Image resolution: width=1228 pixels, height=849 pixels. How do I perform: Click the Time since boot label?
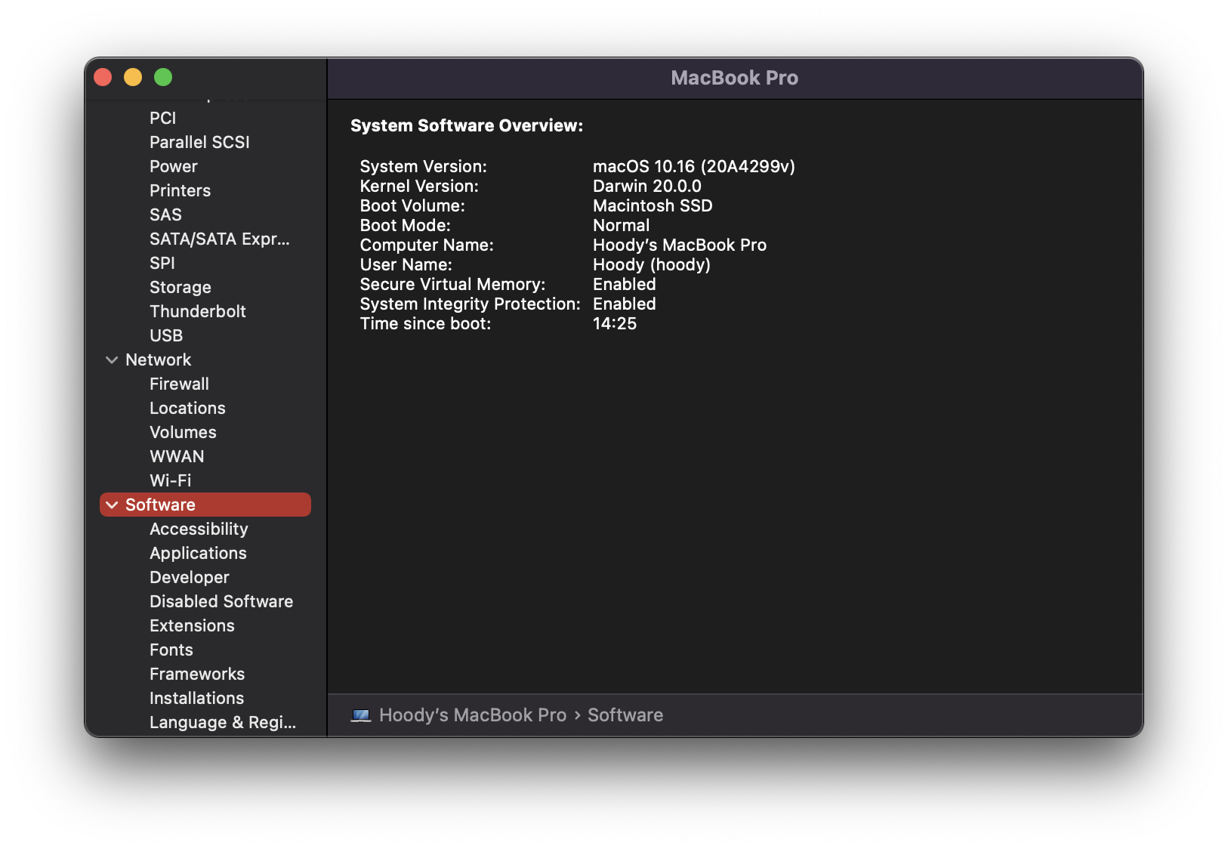pyautogui.click(x=426, y=323)
